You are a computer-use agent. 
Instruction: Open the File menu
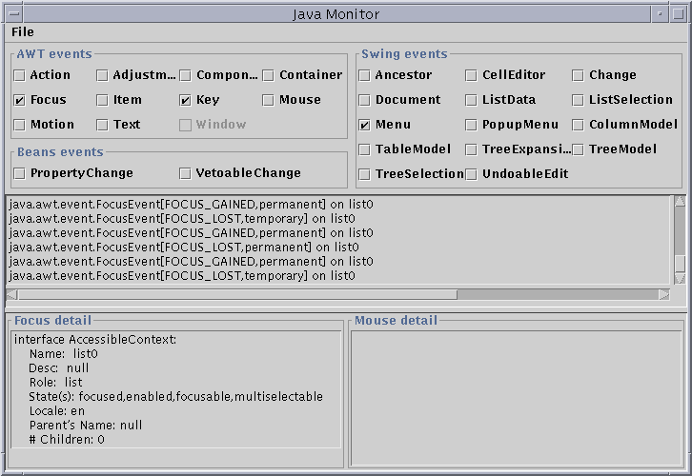[x=23, y=32]
